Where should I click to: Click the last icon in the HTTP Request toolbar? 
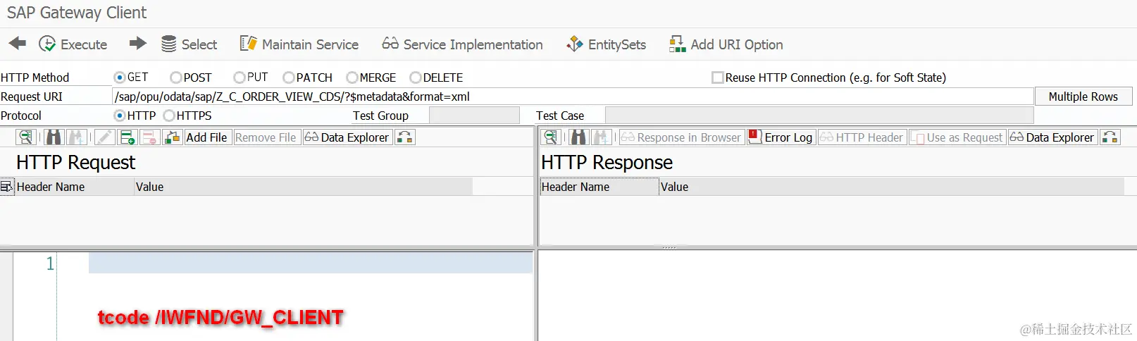pyautogui.click(x=405, y=137)
